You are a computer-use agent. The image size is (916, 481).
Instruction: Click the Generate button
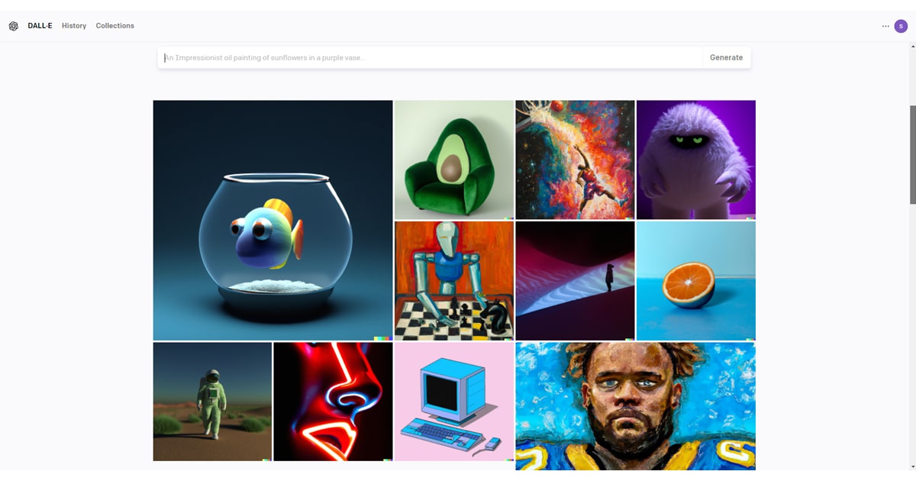(726, 57)
